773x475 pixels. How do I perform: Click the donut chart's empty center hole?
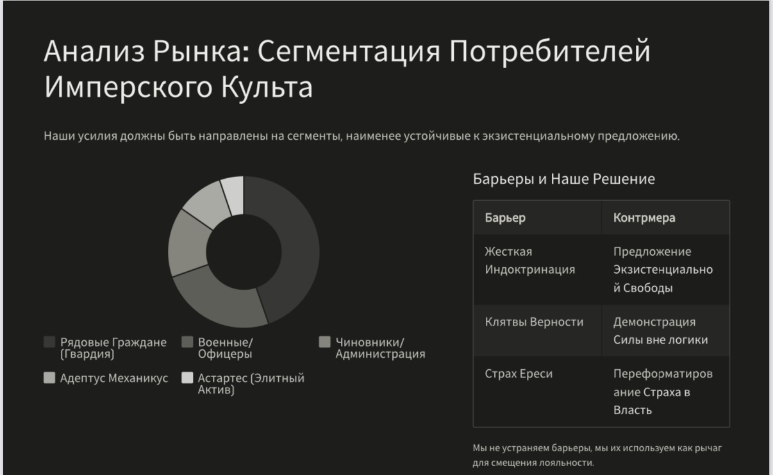coord(244,252)
